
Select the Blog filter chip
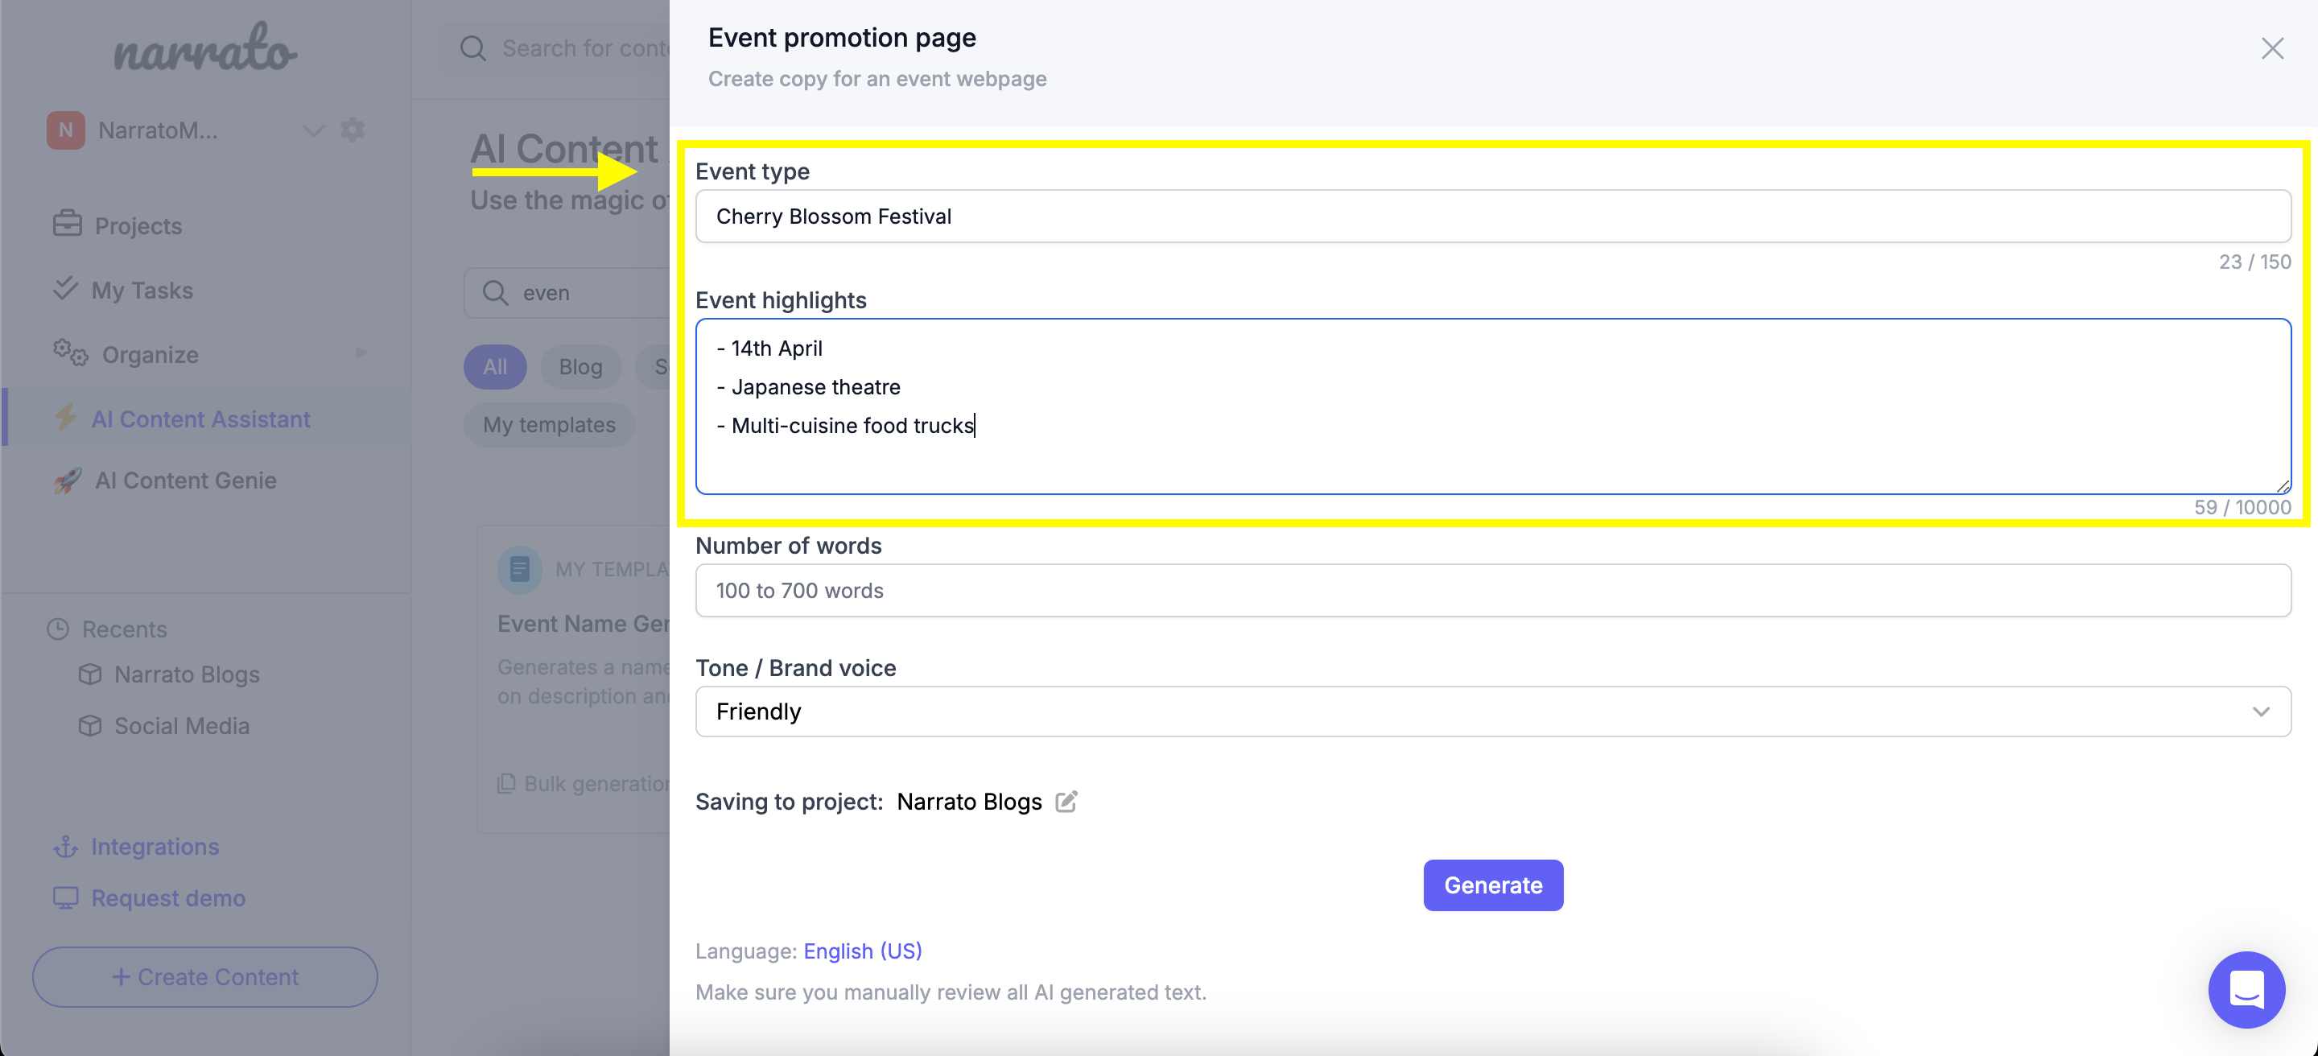580,367
